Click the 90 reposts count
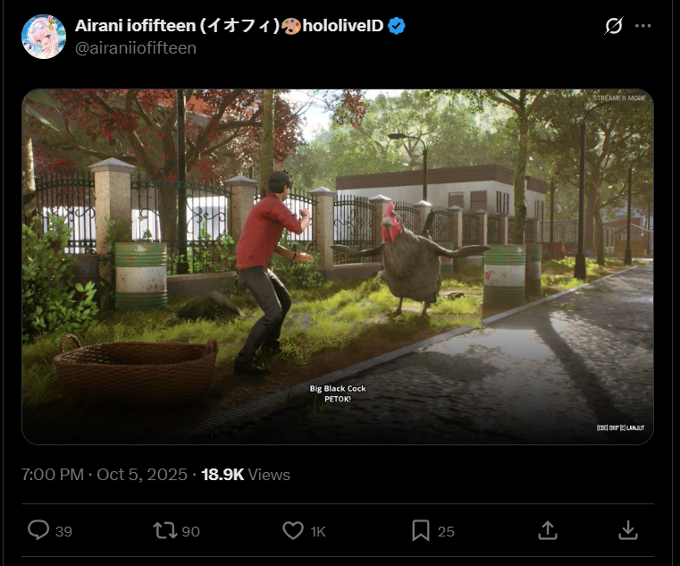The image size is (680, 566). click(191, 531)
